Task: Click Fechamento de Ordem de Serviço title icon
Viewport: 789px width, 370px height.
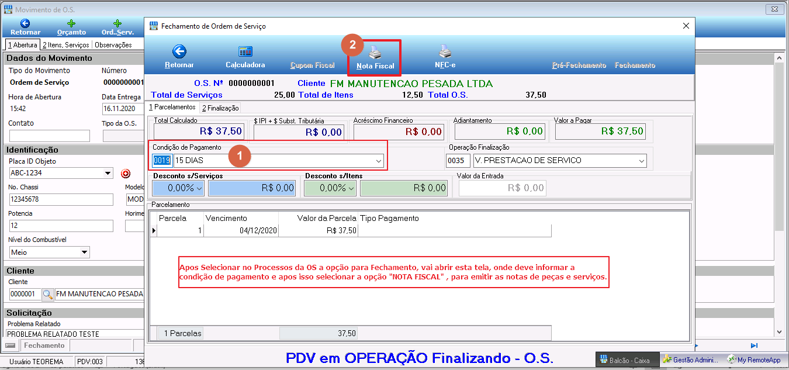Action: tap(154, 26)
